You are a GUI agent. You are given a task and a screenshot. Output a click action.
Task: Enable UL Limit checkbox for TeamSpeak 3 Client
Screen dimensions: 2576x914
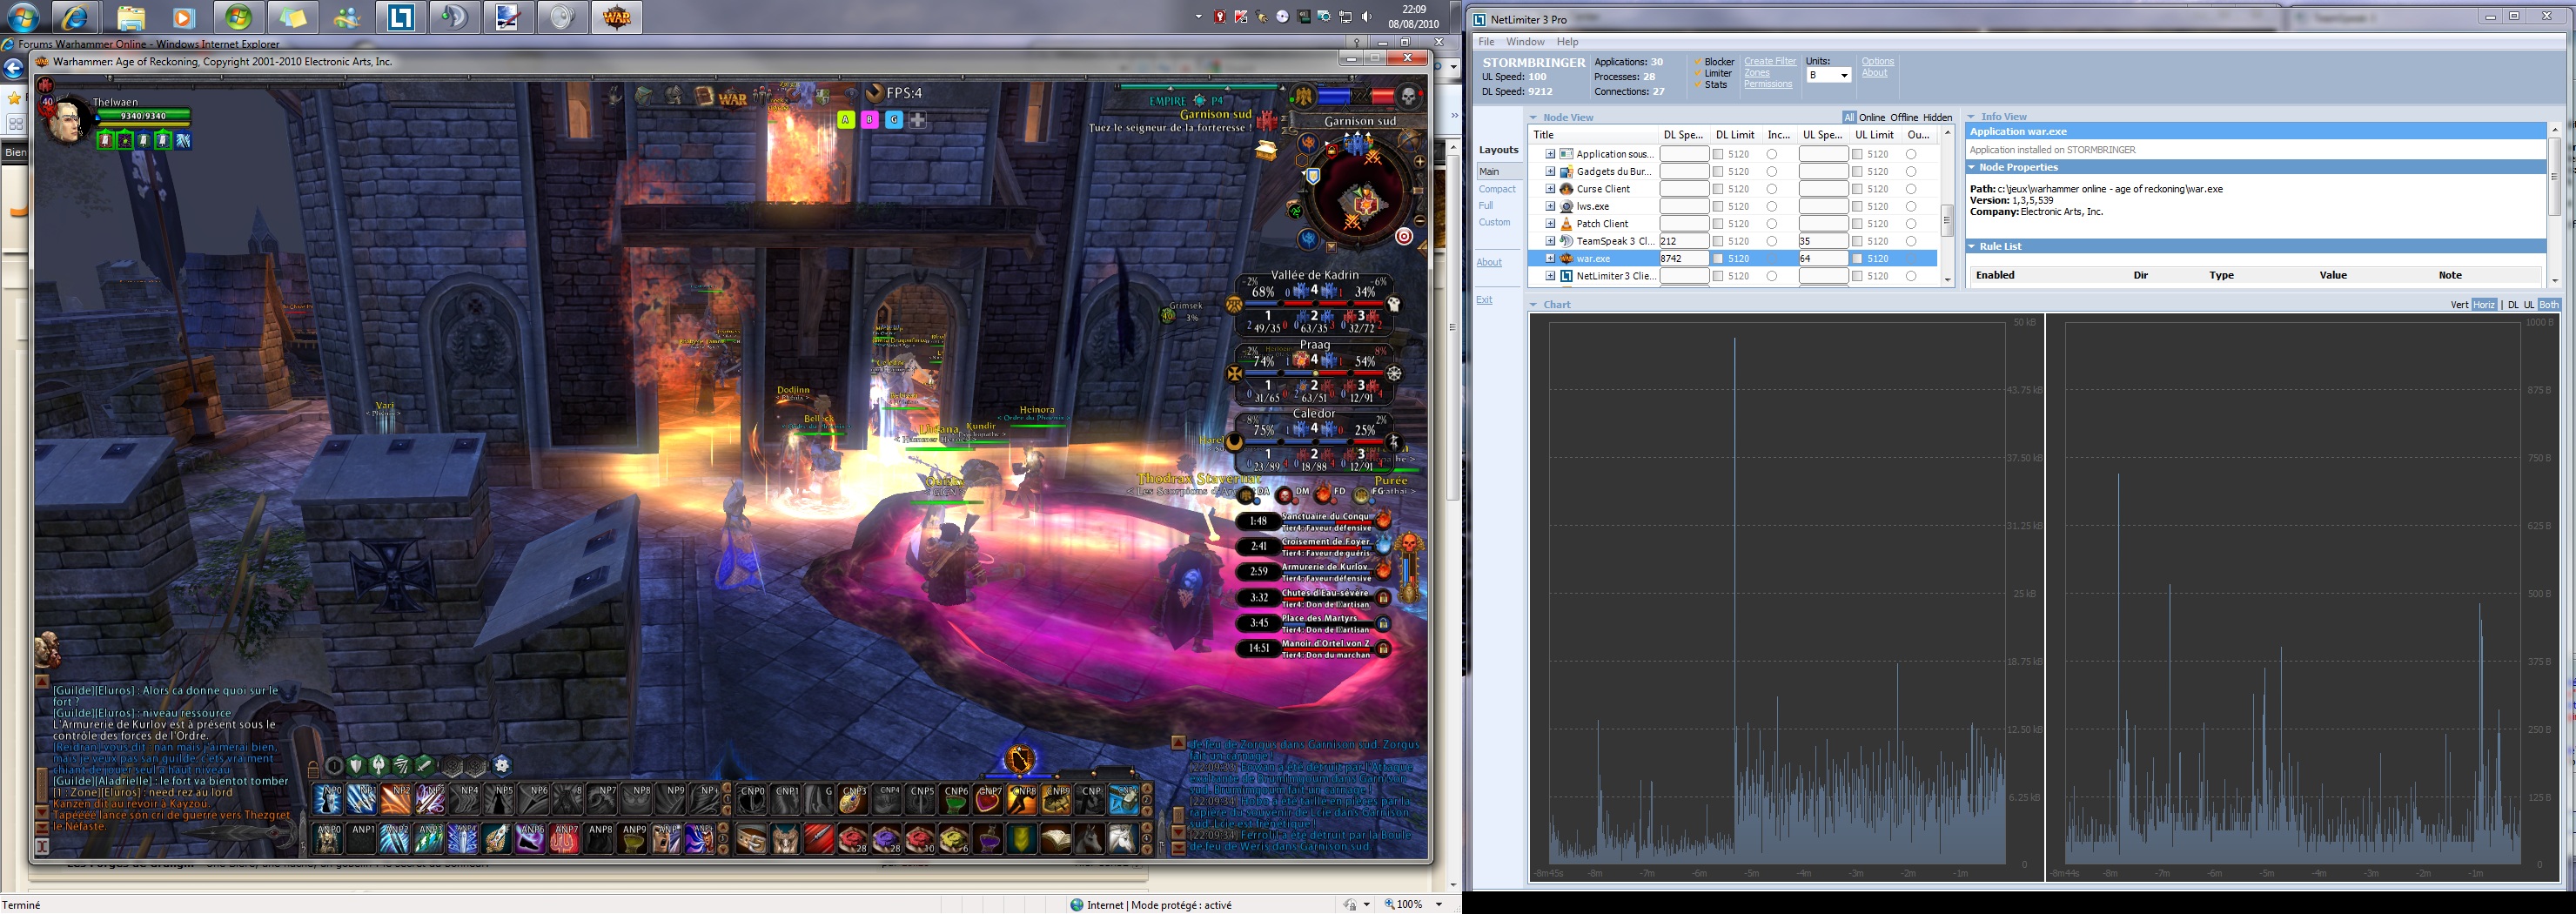1857,241
